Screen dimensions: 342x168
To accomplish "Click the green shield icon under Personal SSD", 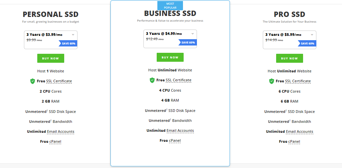I will pos(33,81).
